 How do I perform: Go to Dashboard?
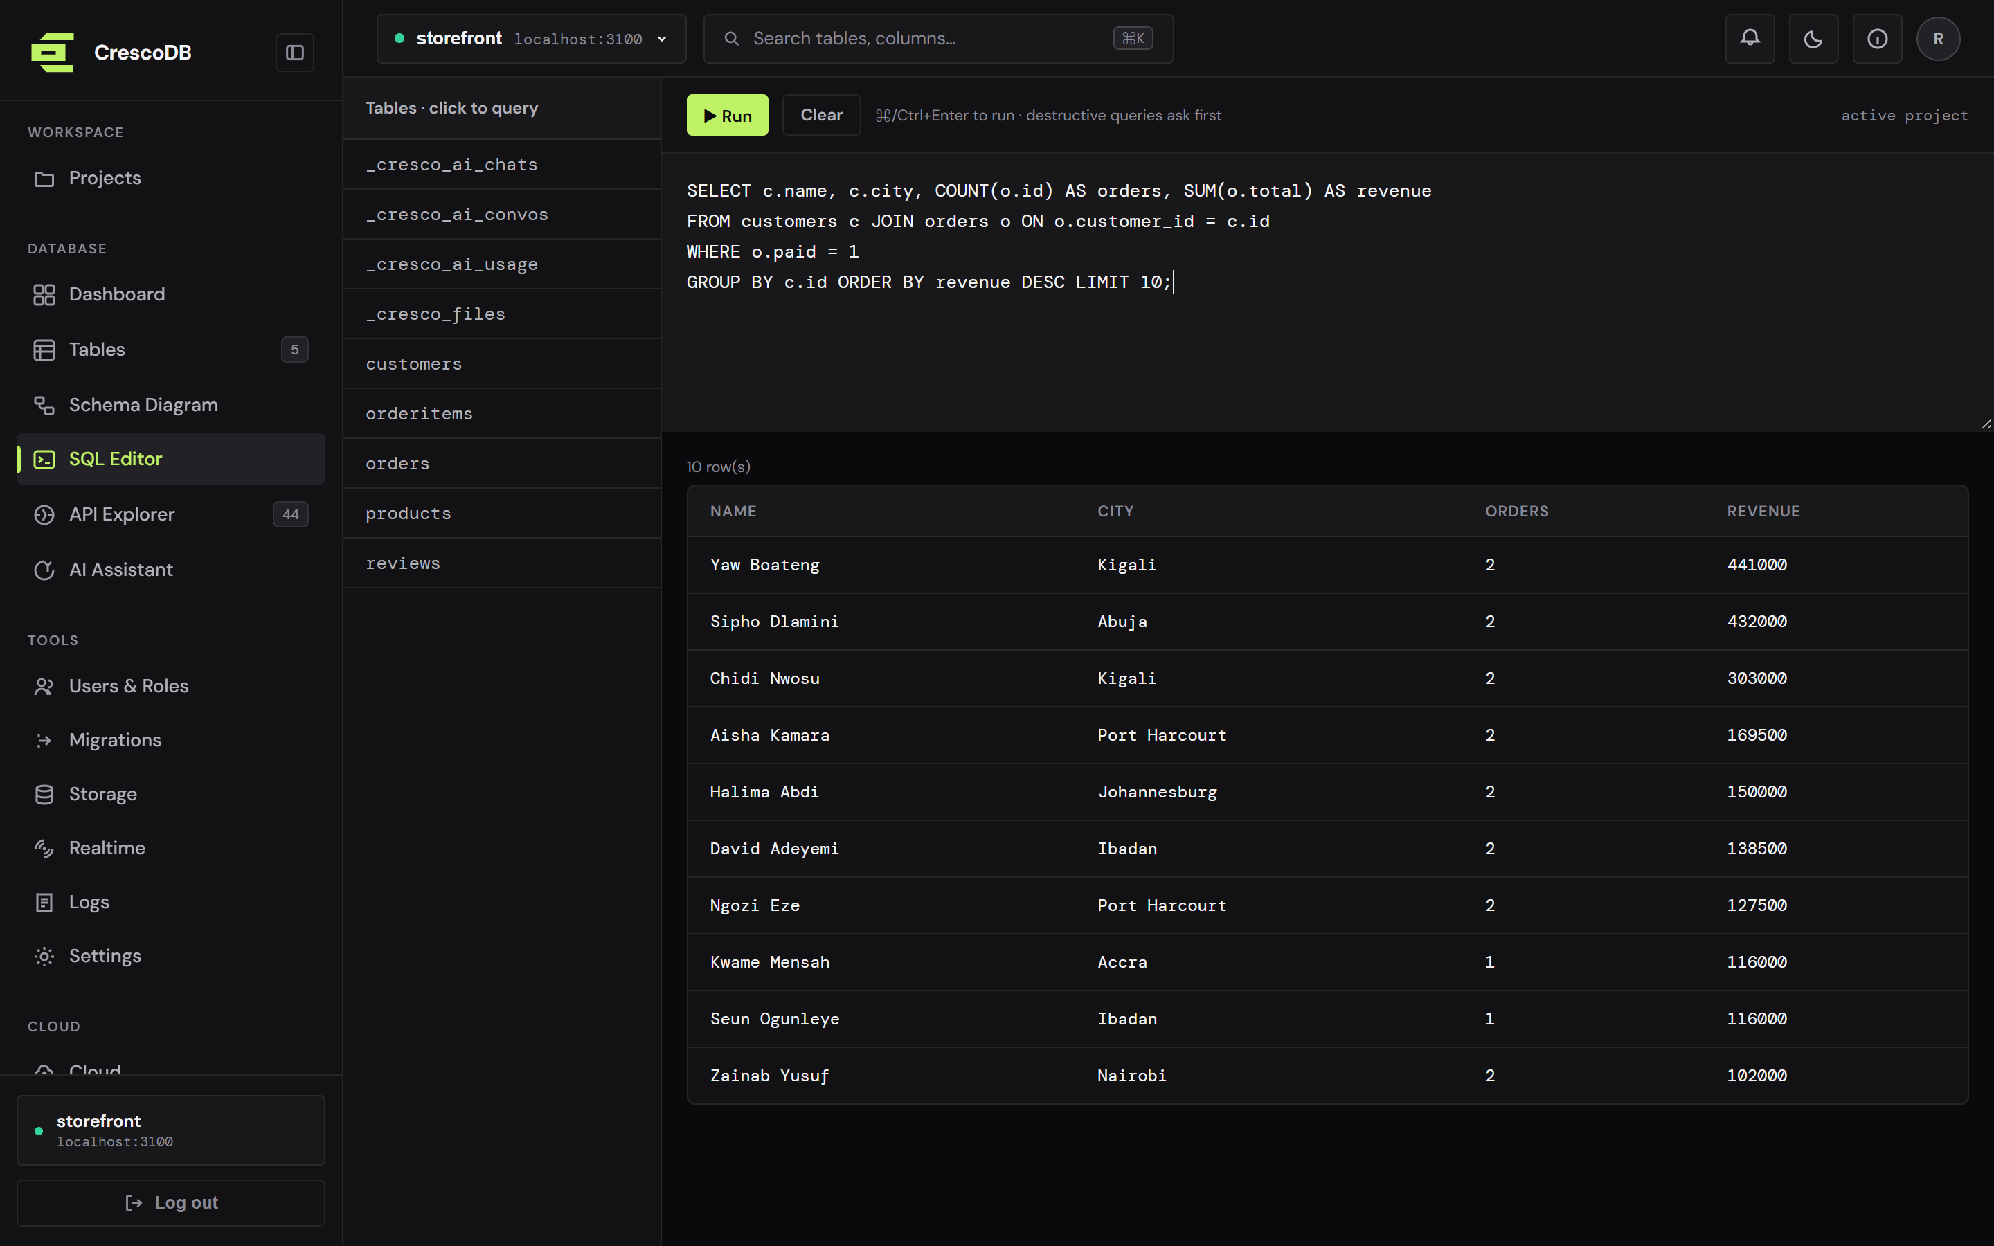click(x=170, y=294)
